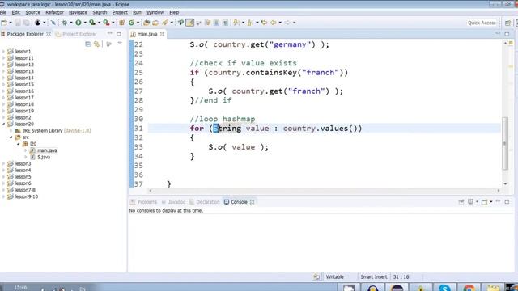Image resolution: width=518 pixels, height=291 pixels.
Task: Maximize the Package Explorer panel
Action: (x=119, y=34)
